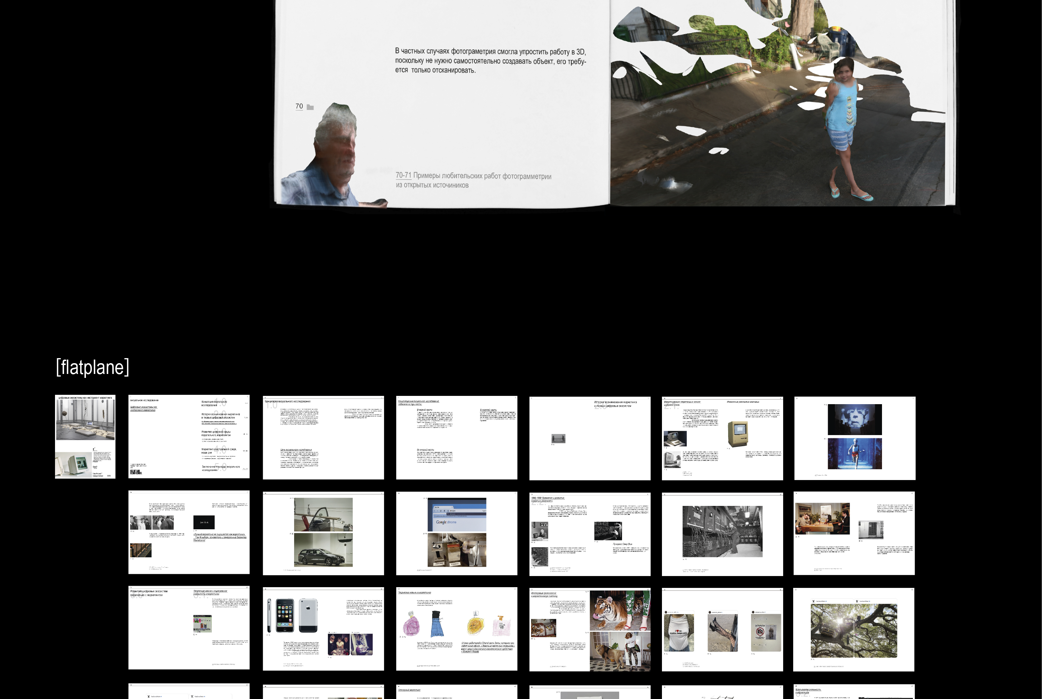Select the beige Macintosh computer spread thumbnail
The image size is (1042, 699).
[x=722, y=438]
